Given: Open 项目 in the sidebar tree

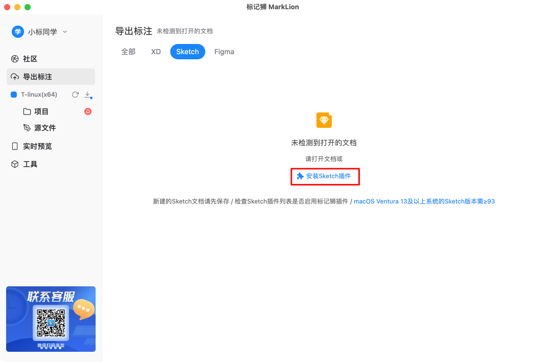Looking at the screenshot, I should tap(41, 111).
